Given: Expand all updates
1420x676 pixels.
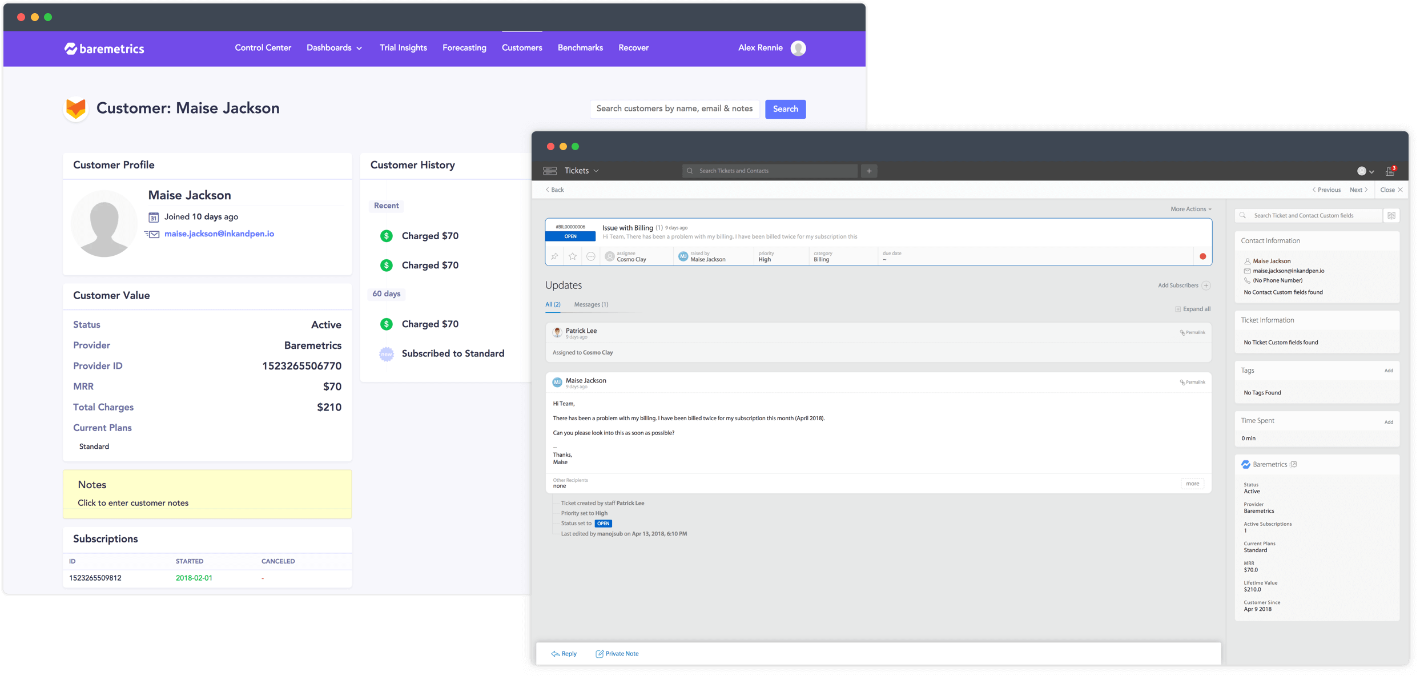Looking at the screenshot, I should pyautogui.click(x=1192, y=309).
